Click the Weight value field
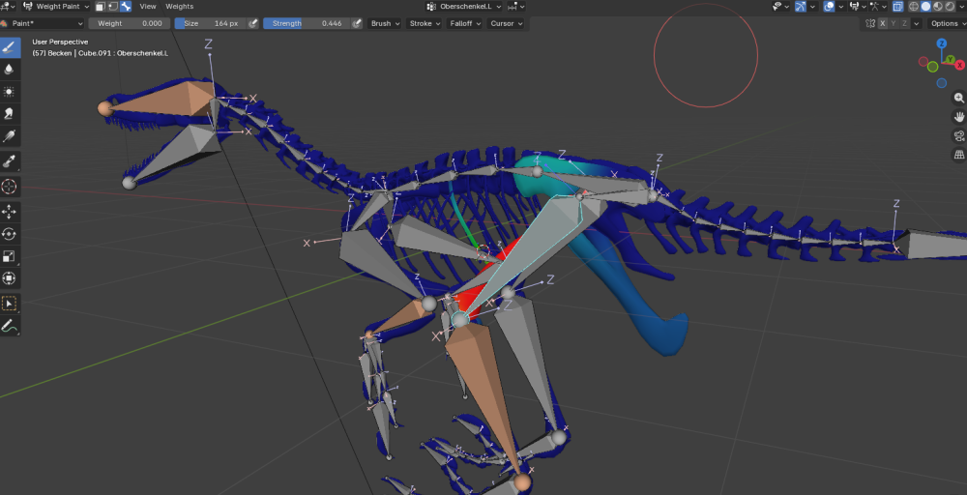The width and height of the screenshot is (967, 495). point(130,23)
